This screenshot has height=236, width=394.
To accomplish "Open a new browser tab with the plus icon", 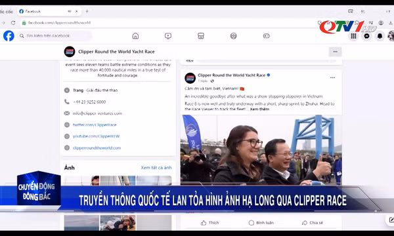I will [x=87, y=11].
